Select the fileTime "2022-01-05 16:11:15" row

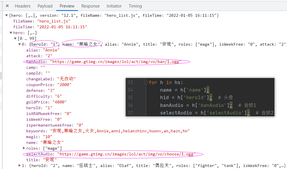tap(50, 27)
